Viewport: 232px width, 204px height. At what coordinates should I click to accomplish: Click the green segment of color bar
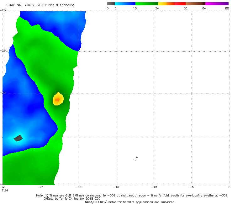tap(147, 4)
